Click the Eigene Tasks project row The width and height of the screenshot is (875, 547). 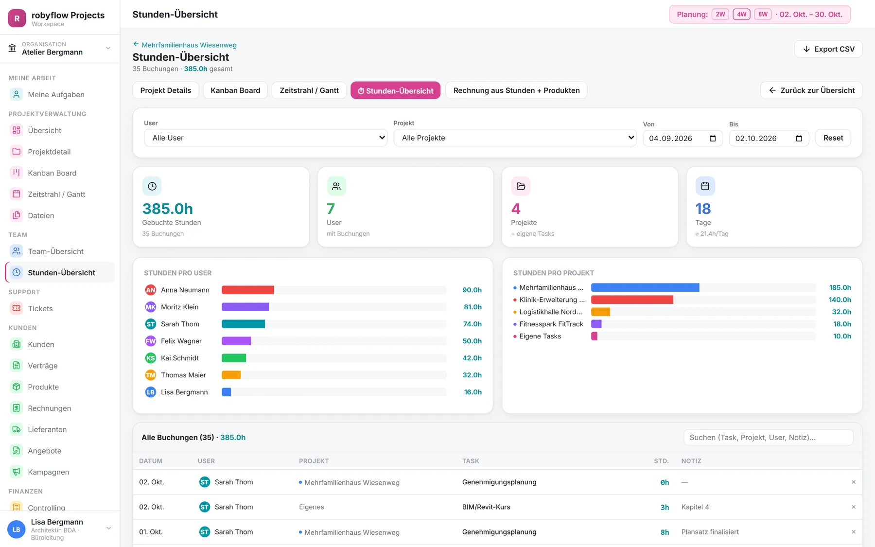tap(682, 336)
